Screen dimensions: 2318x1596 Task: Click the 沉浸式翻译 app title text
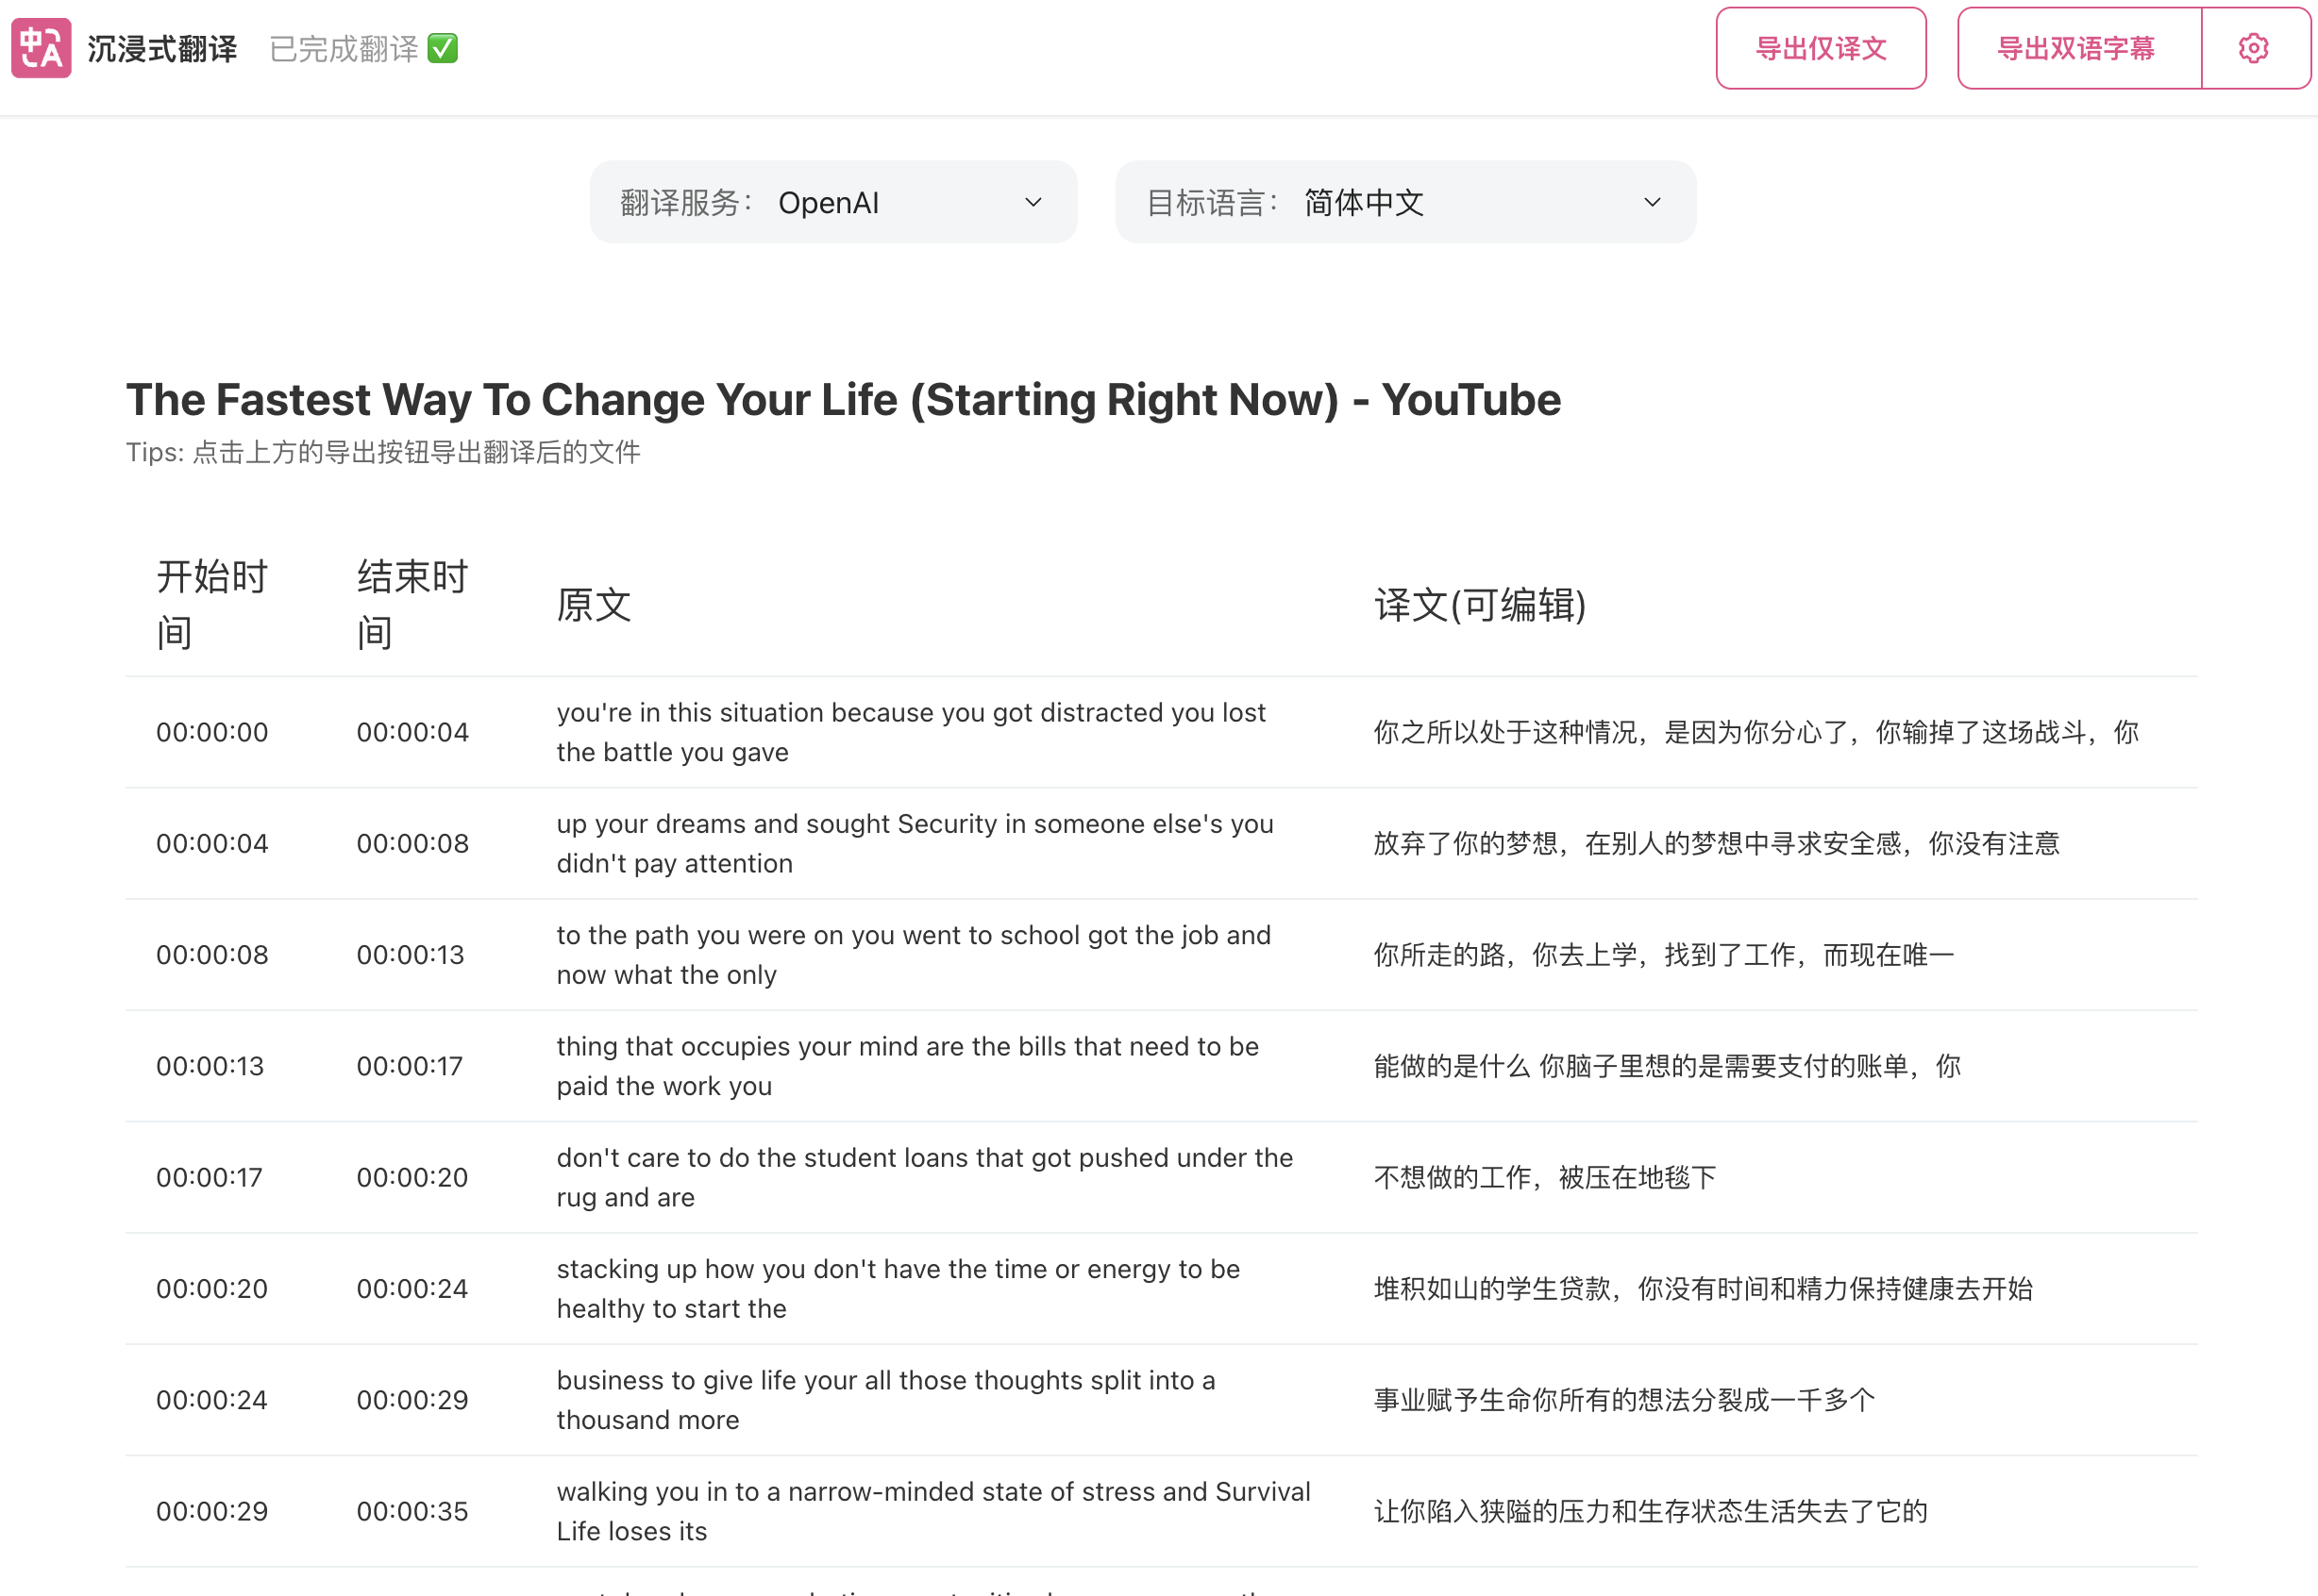coord(162,48)
